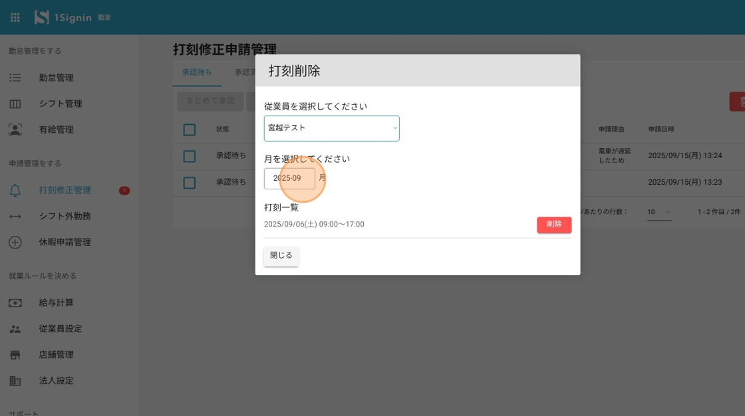Viewport: 745px width, 416px height.
Task: Click the 申請日時 column header
Action: (661, 129)
